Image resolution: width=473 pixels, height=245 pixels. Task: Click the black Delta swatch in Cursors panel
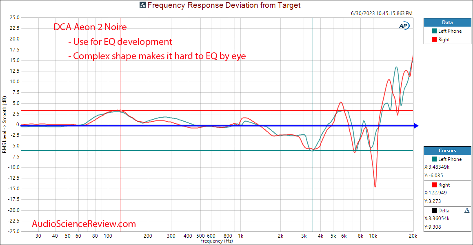click(434, 210)
